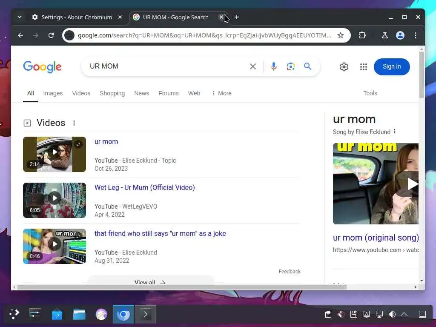The image size is (436, 327).
Task: Open search Tools
Action: click(x=370, y=93)
